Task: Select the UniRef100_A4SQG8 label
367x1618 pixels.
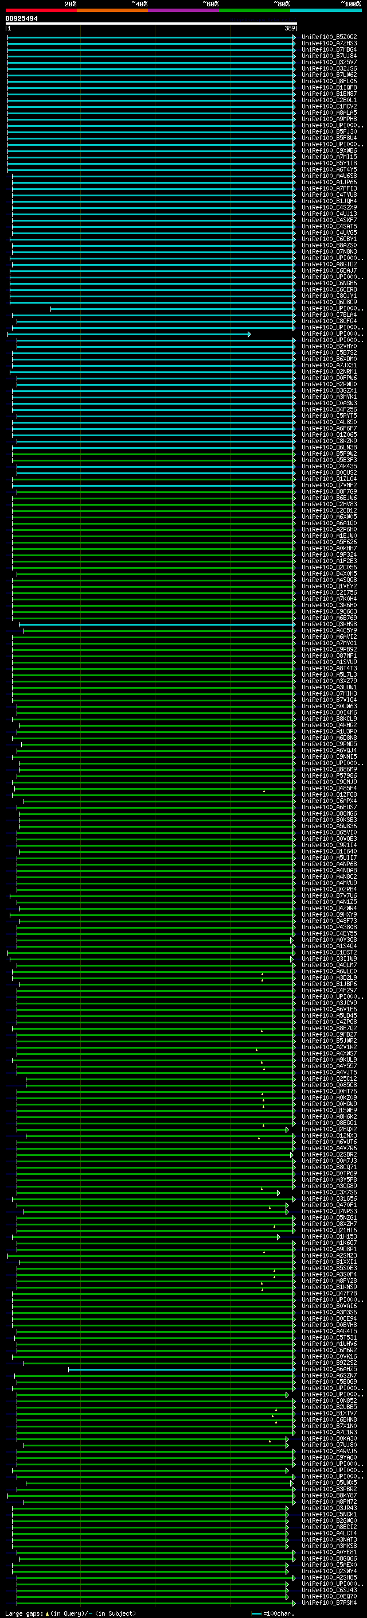Action: click(x=329, y=580)
